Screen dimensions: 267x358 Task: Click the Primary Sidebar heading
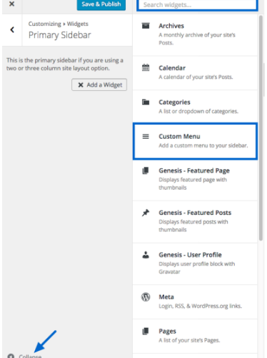(60, 35)
